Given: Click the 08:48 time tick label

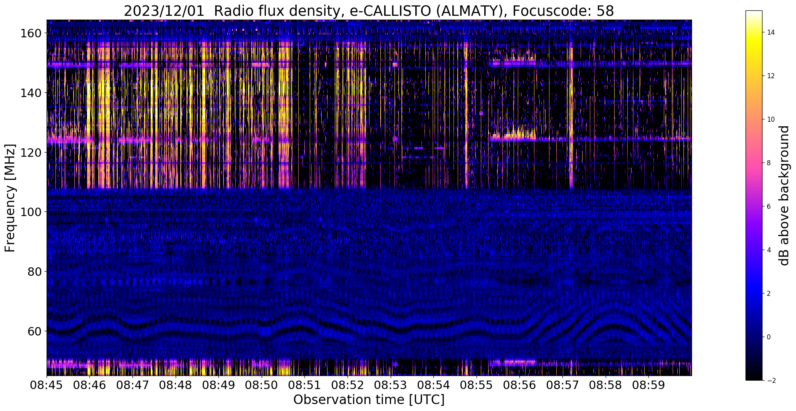Looking at the screenshot, I should [x=176, y=385].
